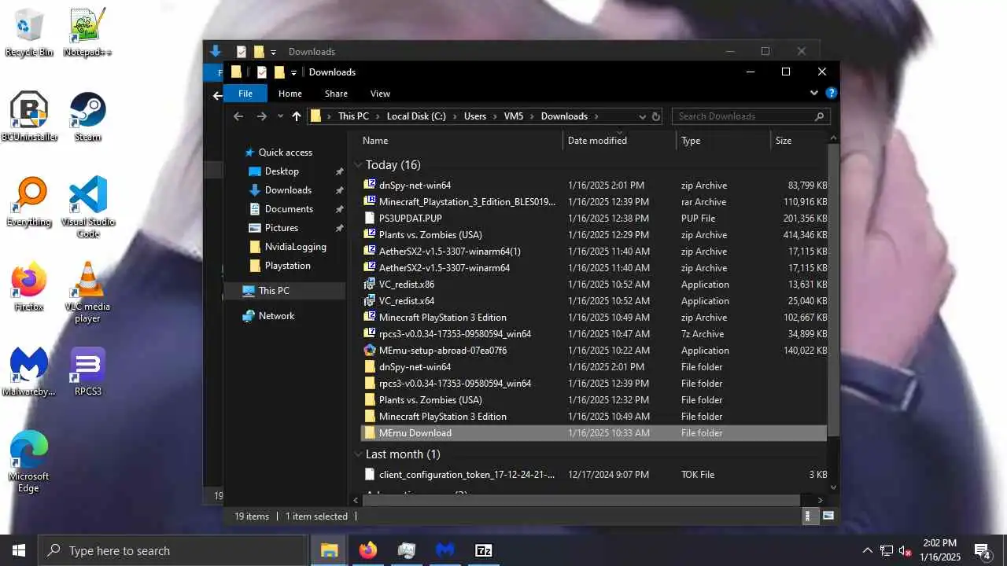Sort by the Type column header
The image size is (1007, 566).
[722, 141]
